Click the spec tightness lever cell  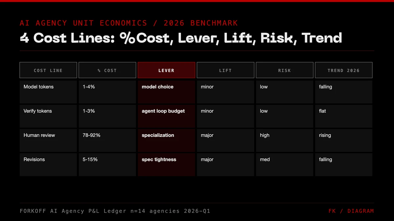[x=166, y=165]
